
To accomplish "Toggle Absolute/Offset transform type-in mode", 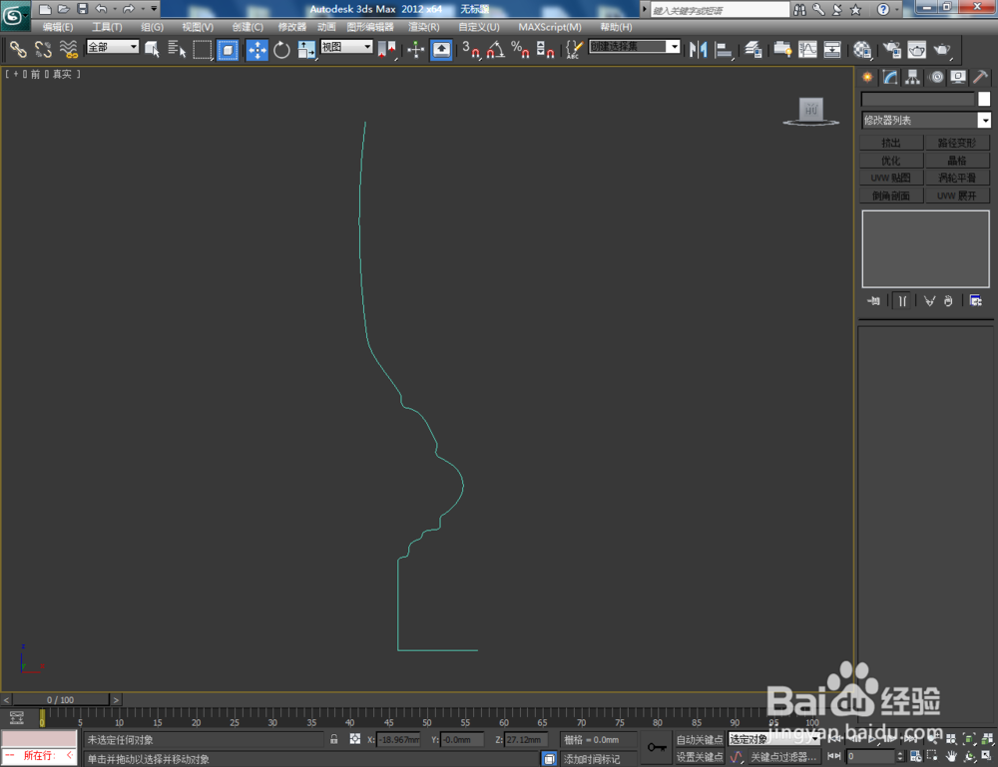I will (x=354, y=739).
